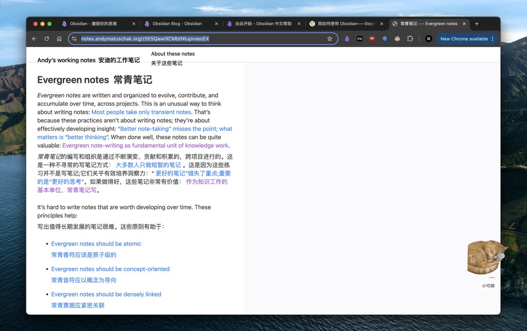Close the Obsidian Blog tab
The height and width of the screenshot is (331, 527).
click(x=216, y=24)
